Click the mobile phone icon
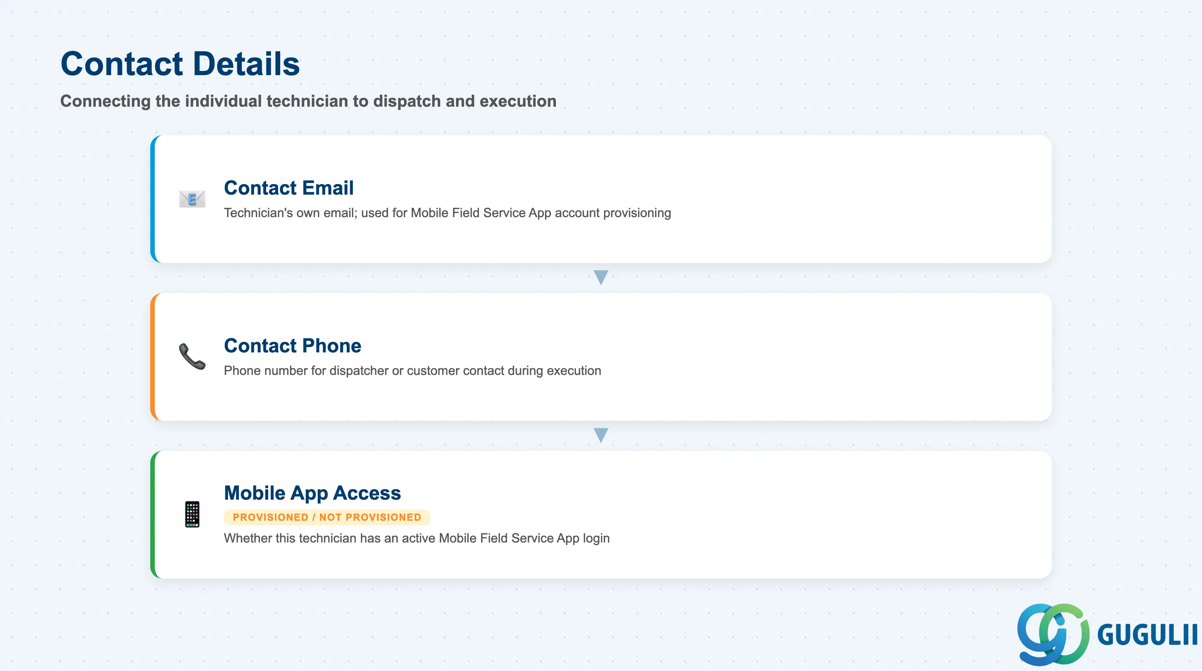1202x671 pixels. point(192,514)
